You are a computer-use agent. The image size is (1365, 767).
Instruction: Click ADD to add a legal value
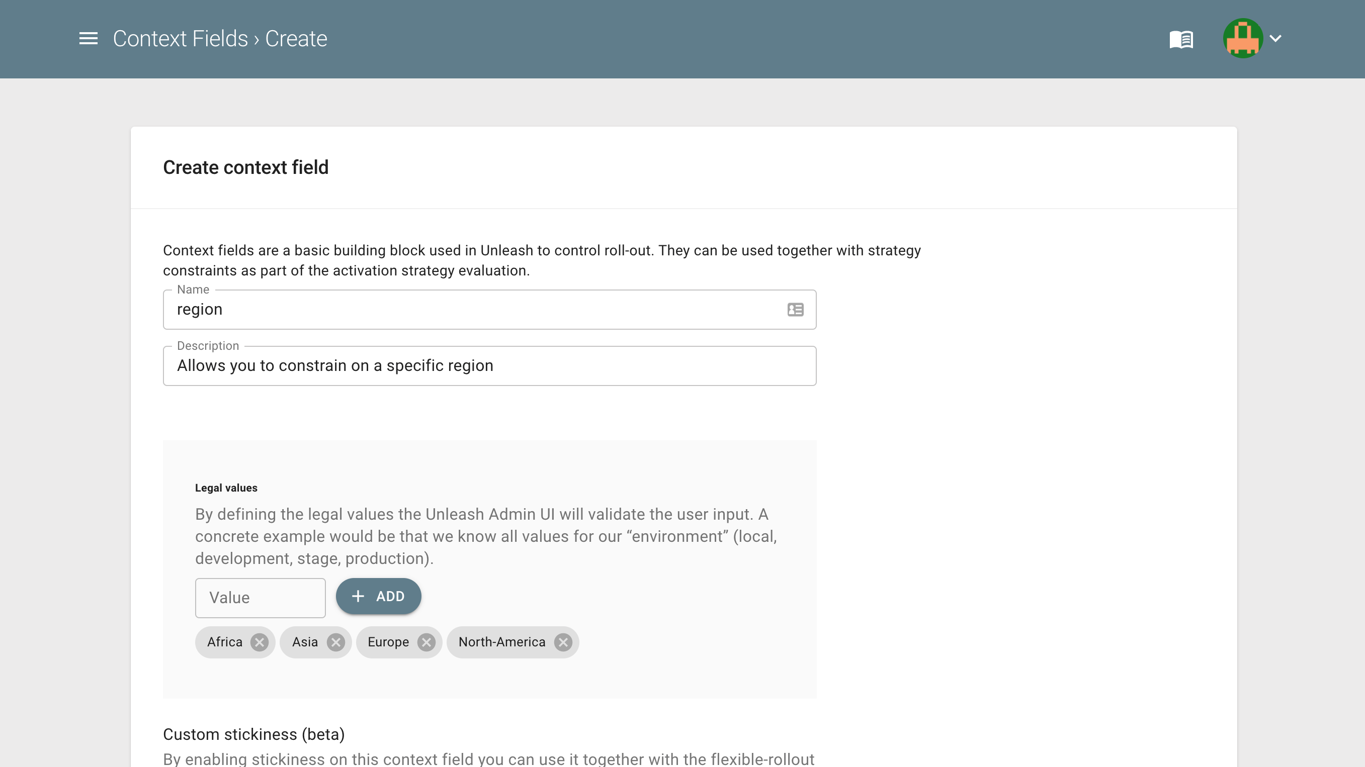[379, 597]
